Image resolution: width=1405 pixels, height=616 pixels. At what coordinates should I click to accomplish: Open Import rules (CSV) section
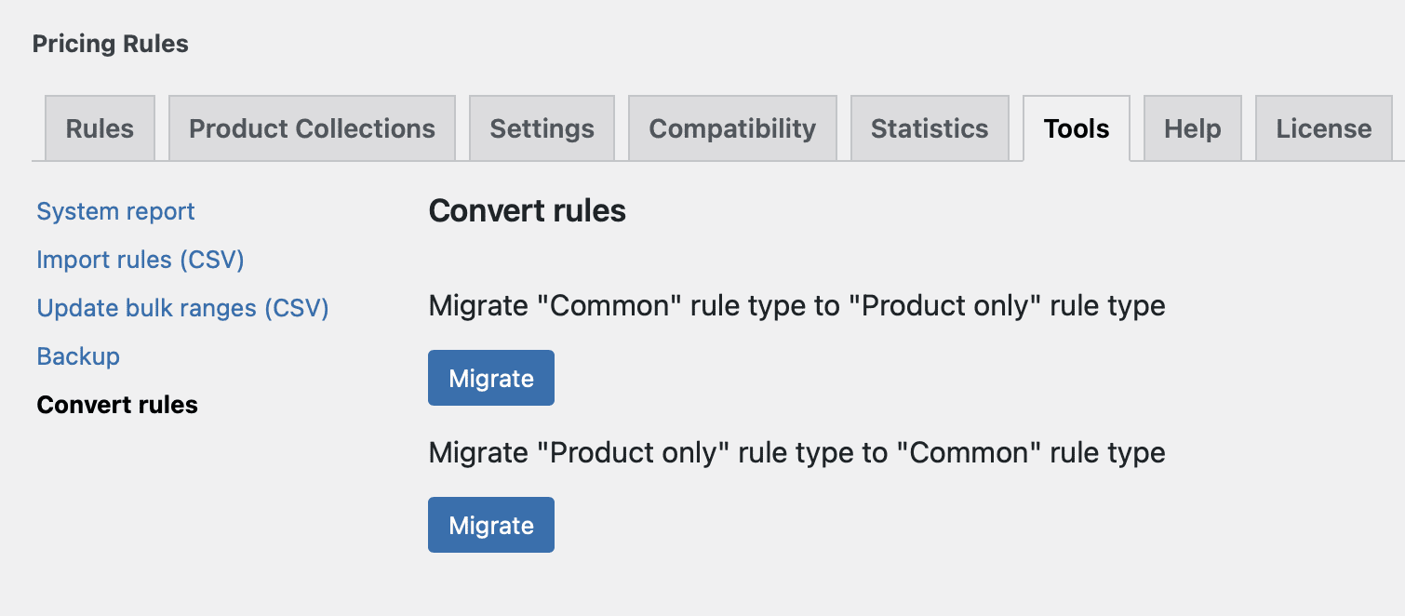point(140,260)
